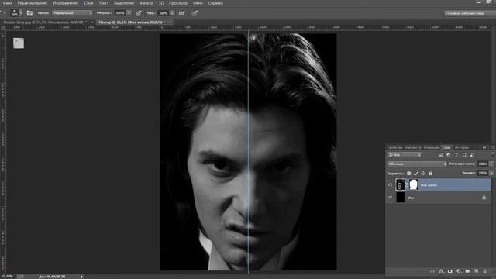Click the Фон layer lock icon
The height and width of the screenshot is (279, 496).
pos(484,198)
